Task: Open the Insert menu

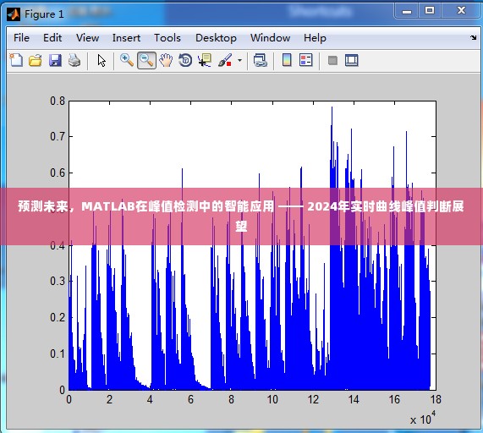Action: 126,38
